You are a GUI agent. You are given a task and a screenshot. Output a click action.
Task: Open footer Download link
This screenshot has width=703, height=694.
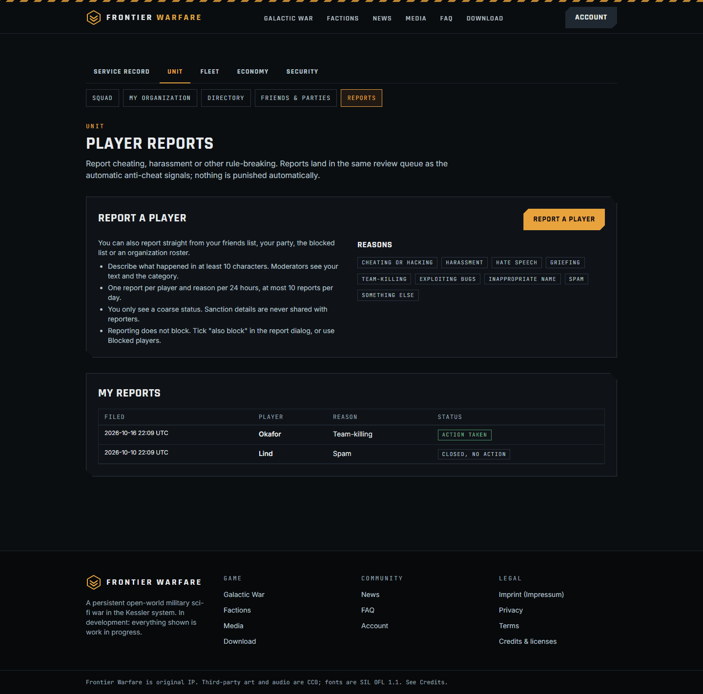(x=240, y=641)
